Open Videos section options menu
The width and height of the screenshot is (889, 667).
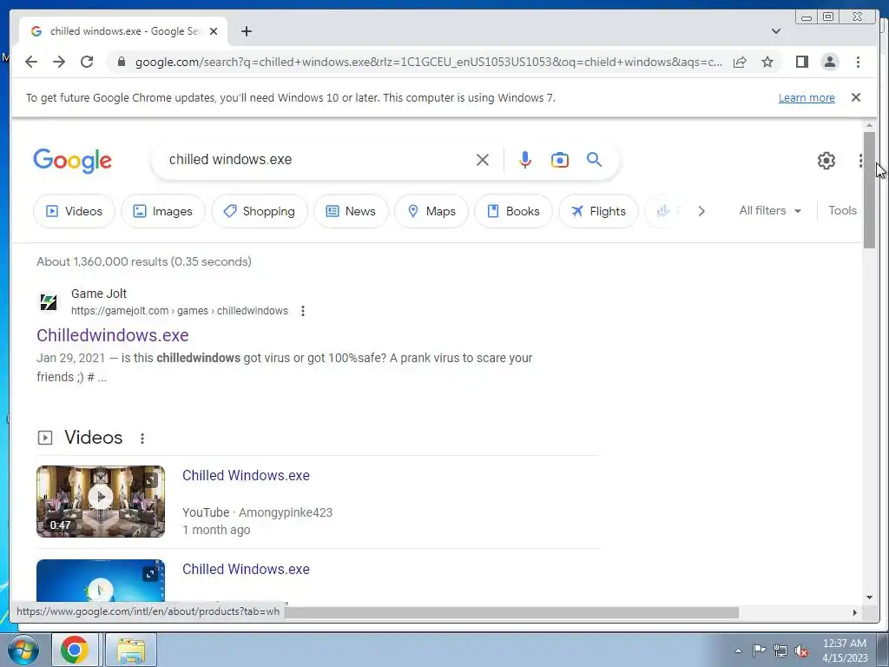click(x=142, y=438)
